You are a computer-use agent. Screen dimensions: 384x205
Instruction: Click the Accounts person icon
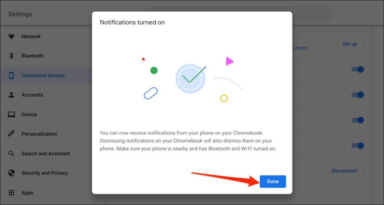pos(11,95)
